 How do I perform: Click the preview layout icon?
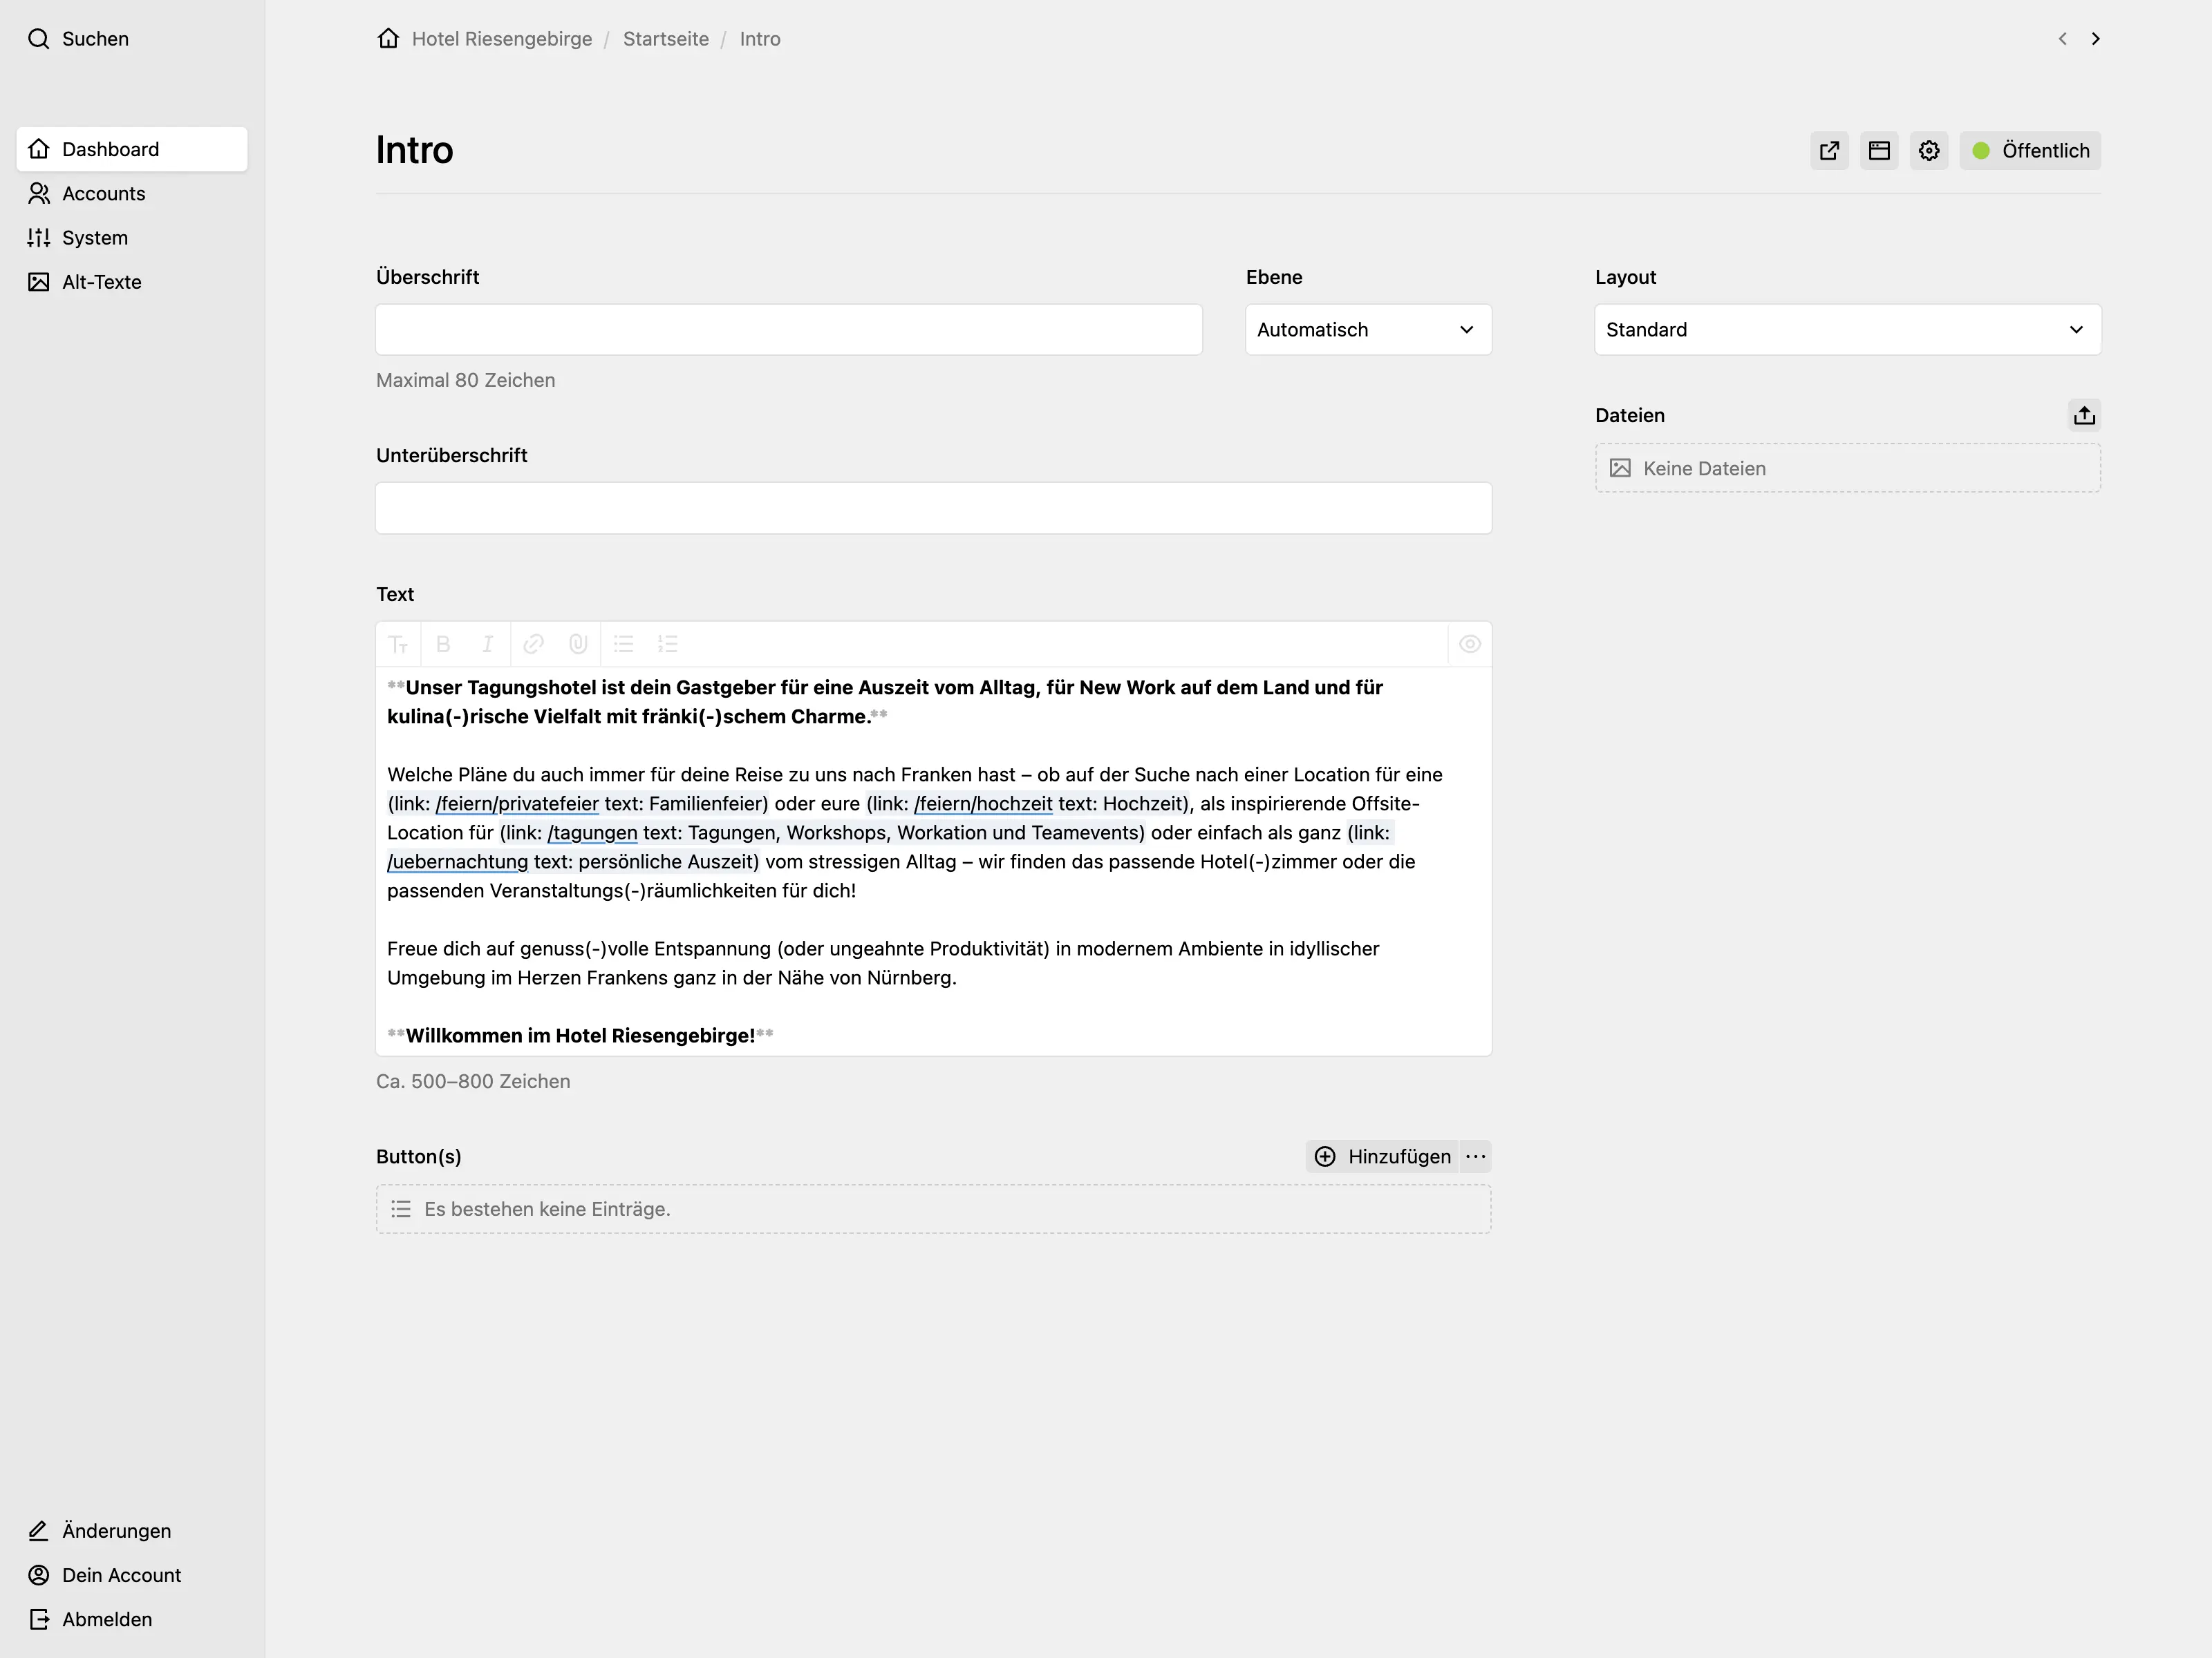click(x=1879, y=151)
